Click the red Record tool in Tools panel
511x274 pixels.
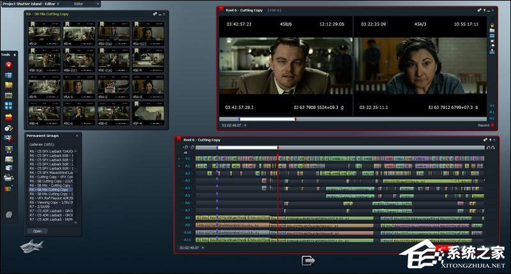point(9,65)
